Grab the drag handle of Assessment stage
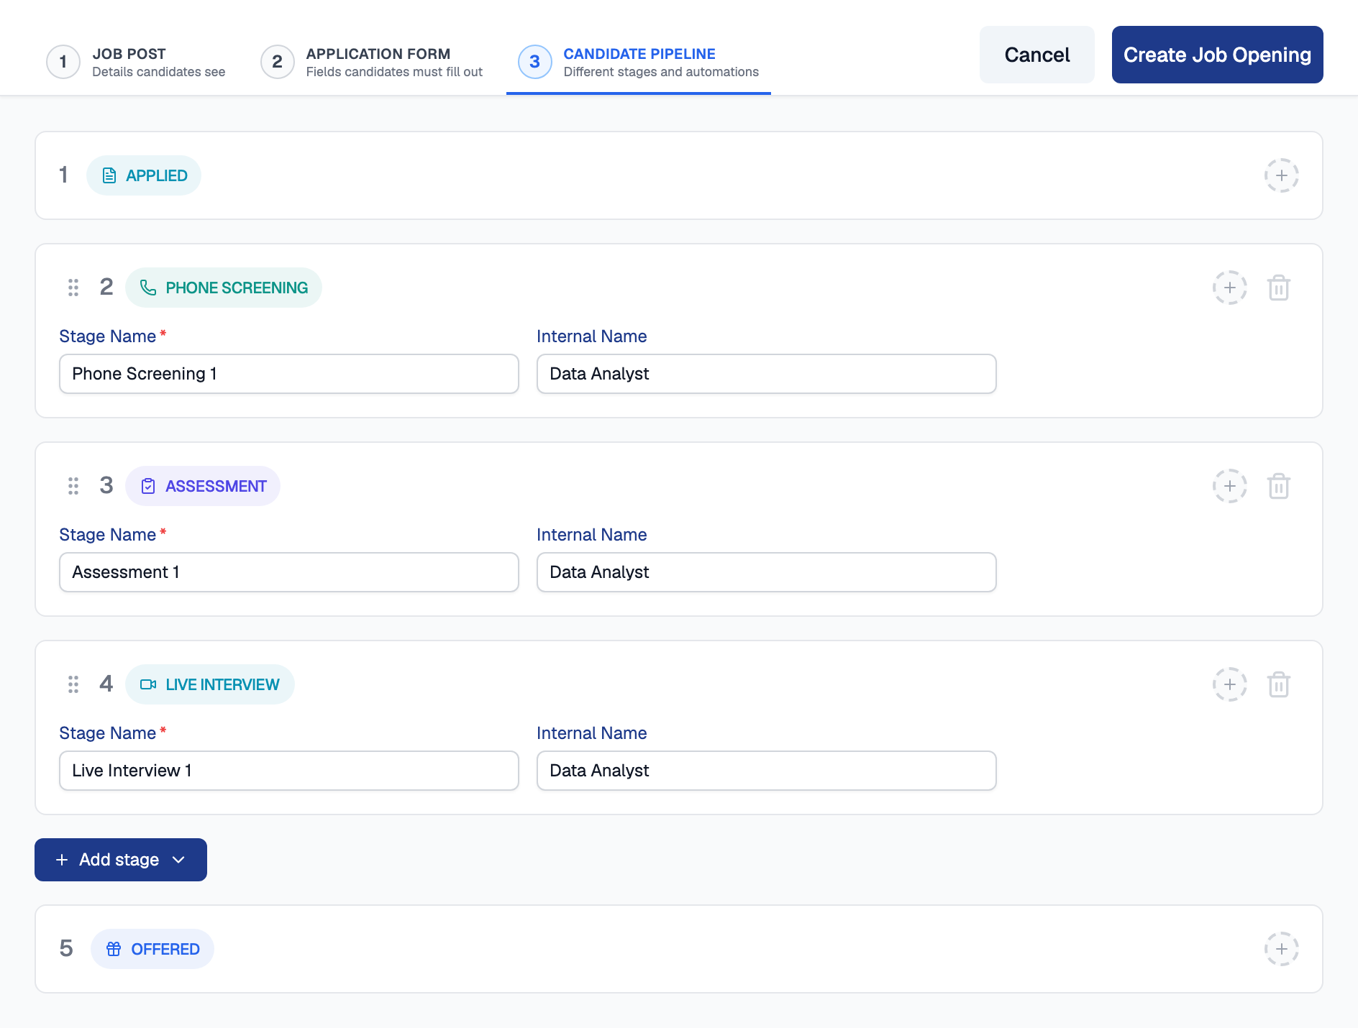The height and width of the screenshot is (1028, 1358). point(73,486)
